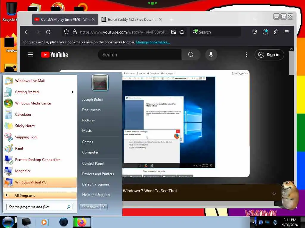Image resolution: width=305 pixels, height=228 pixels.
Task: Open Firefox hamburger application menu
Action: click(x=287, y=31)
